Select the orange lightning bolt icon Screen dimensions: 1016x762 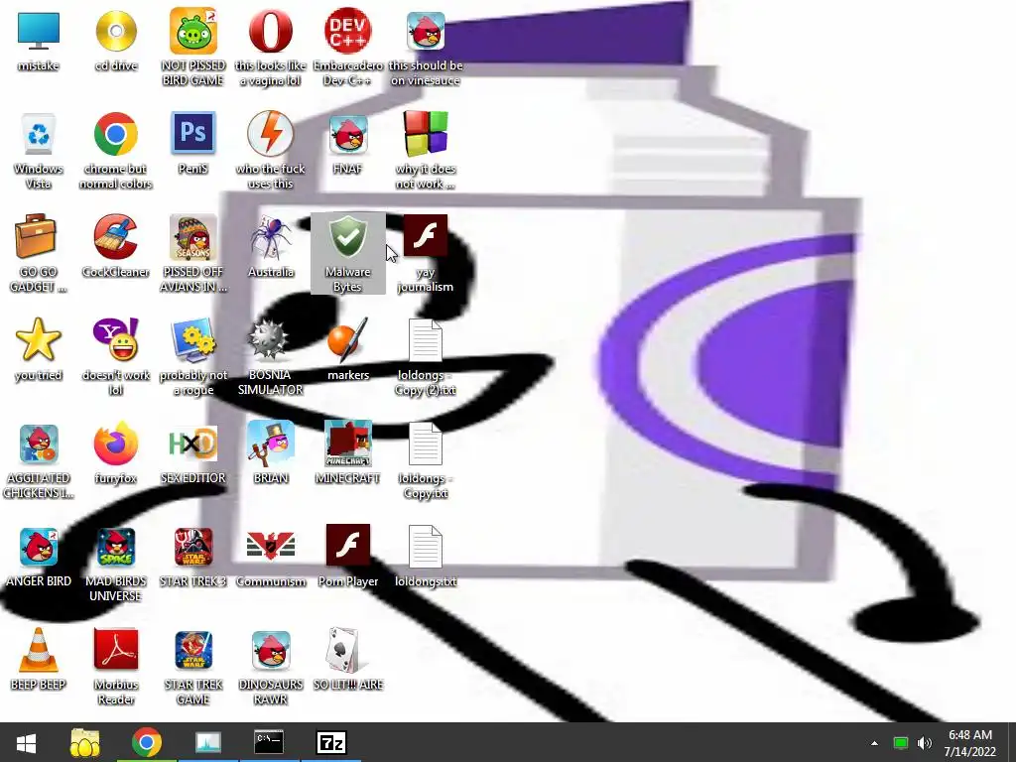270,134
